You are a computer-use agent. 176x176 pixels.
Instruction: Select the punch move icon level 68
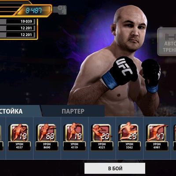pyautogui.click(x=47, y=133)
